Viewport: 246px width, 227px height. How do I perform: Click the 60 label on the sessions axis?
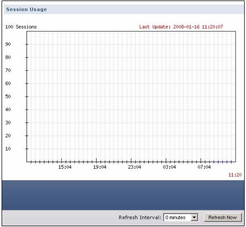pos(8,83)
